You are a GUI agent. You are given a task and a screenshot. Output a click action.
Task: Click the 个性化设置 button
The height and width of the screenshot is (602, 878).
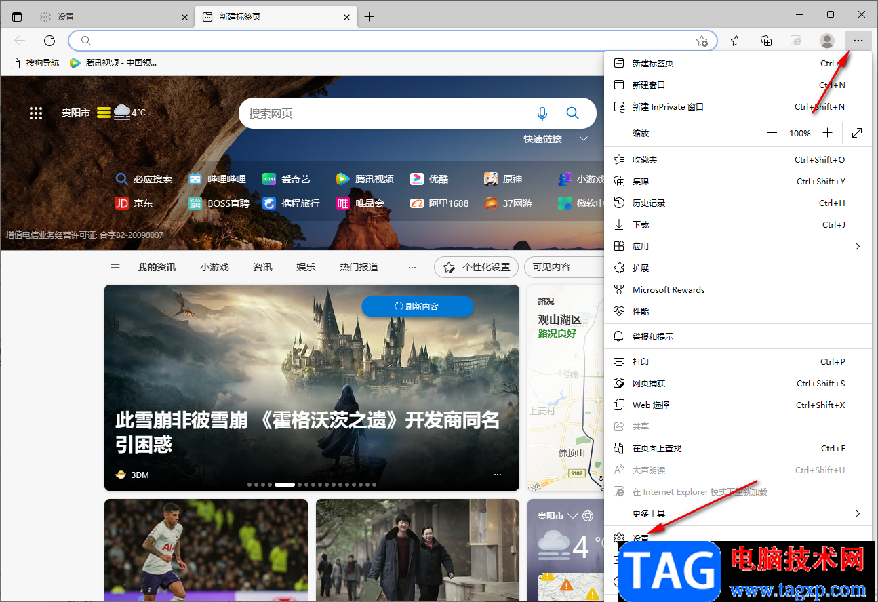pyautogui.click(x=477, y=267)
